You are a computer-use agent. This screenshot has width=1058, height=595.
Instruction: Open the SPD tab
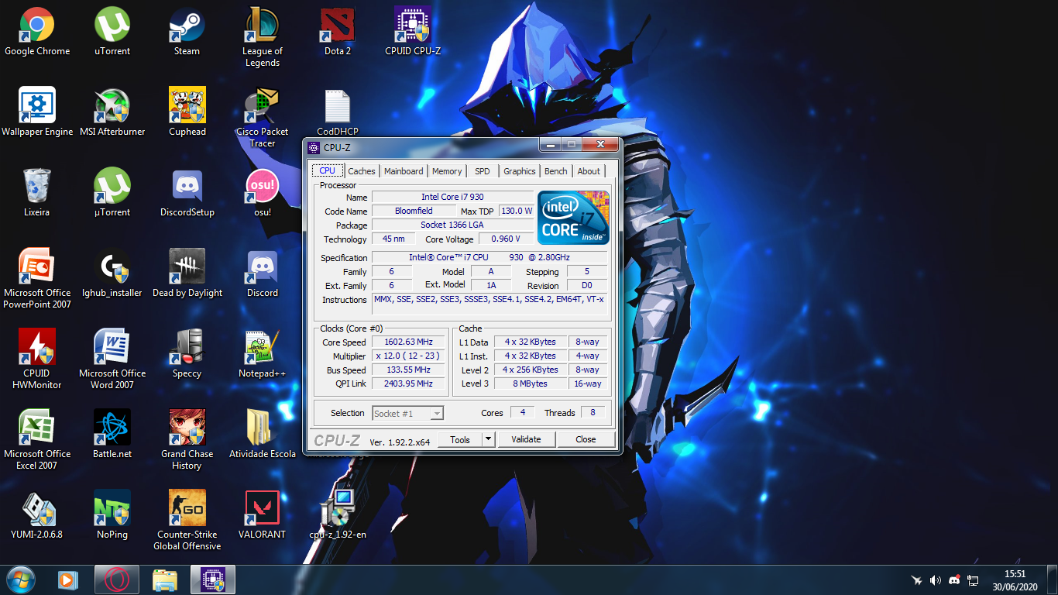(483, 171)
